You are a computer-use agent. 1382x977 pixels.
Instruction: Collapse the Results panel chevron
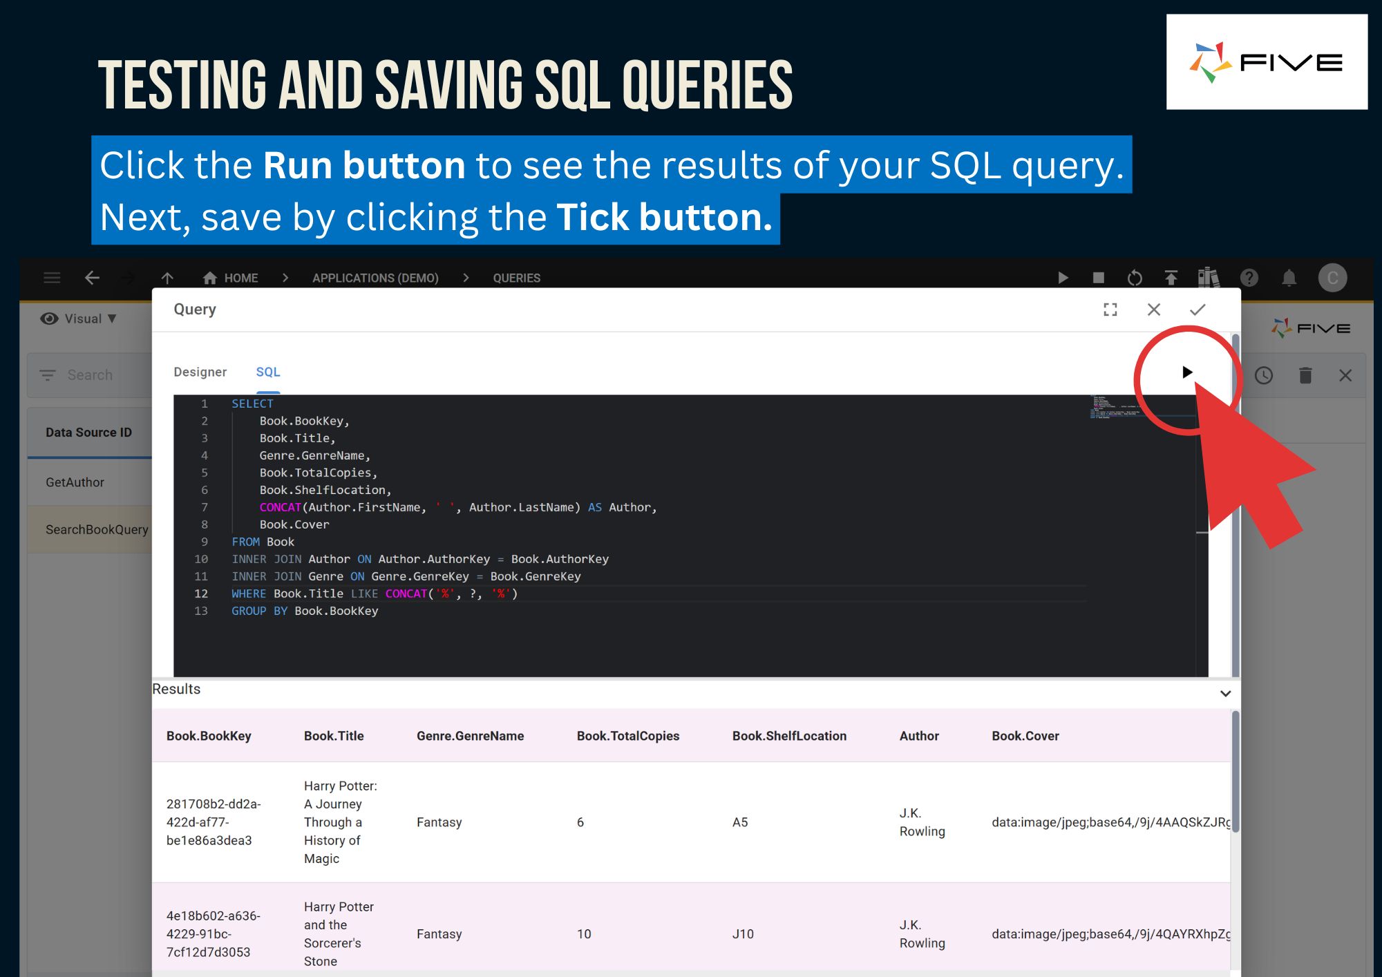[1225, 693]
